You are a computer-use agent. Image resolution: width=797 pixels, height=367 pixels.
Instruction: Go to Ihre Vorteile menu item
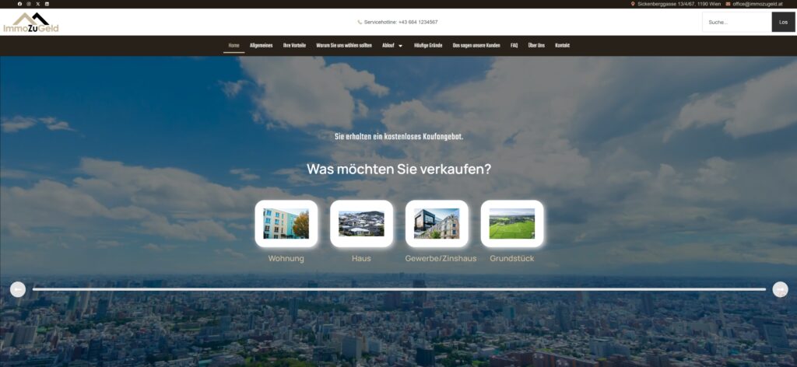[294, 46]
